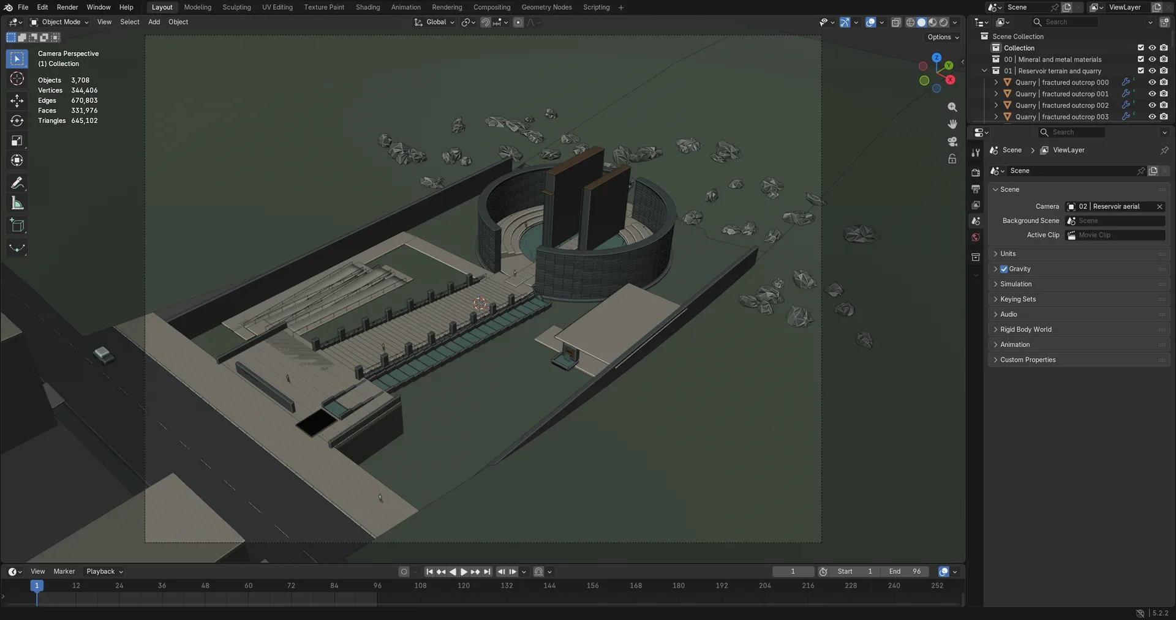
Task: Click the viewport zoom magnifier icon
Action: (x=952, y=107)
